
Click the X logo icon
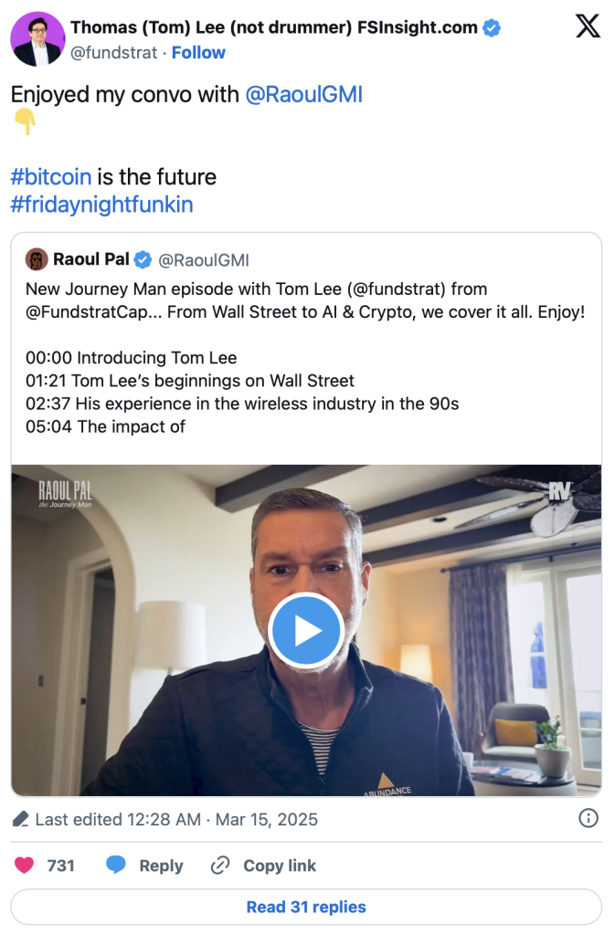point(588,26)
